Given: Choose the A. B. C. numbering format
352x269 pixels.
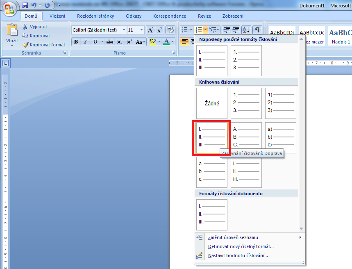Looking at the screenshot, I should click(x=246, y=138).
